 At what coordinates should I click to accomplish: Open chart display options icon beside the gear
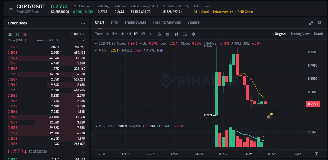pos(185,34)
